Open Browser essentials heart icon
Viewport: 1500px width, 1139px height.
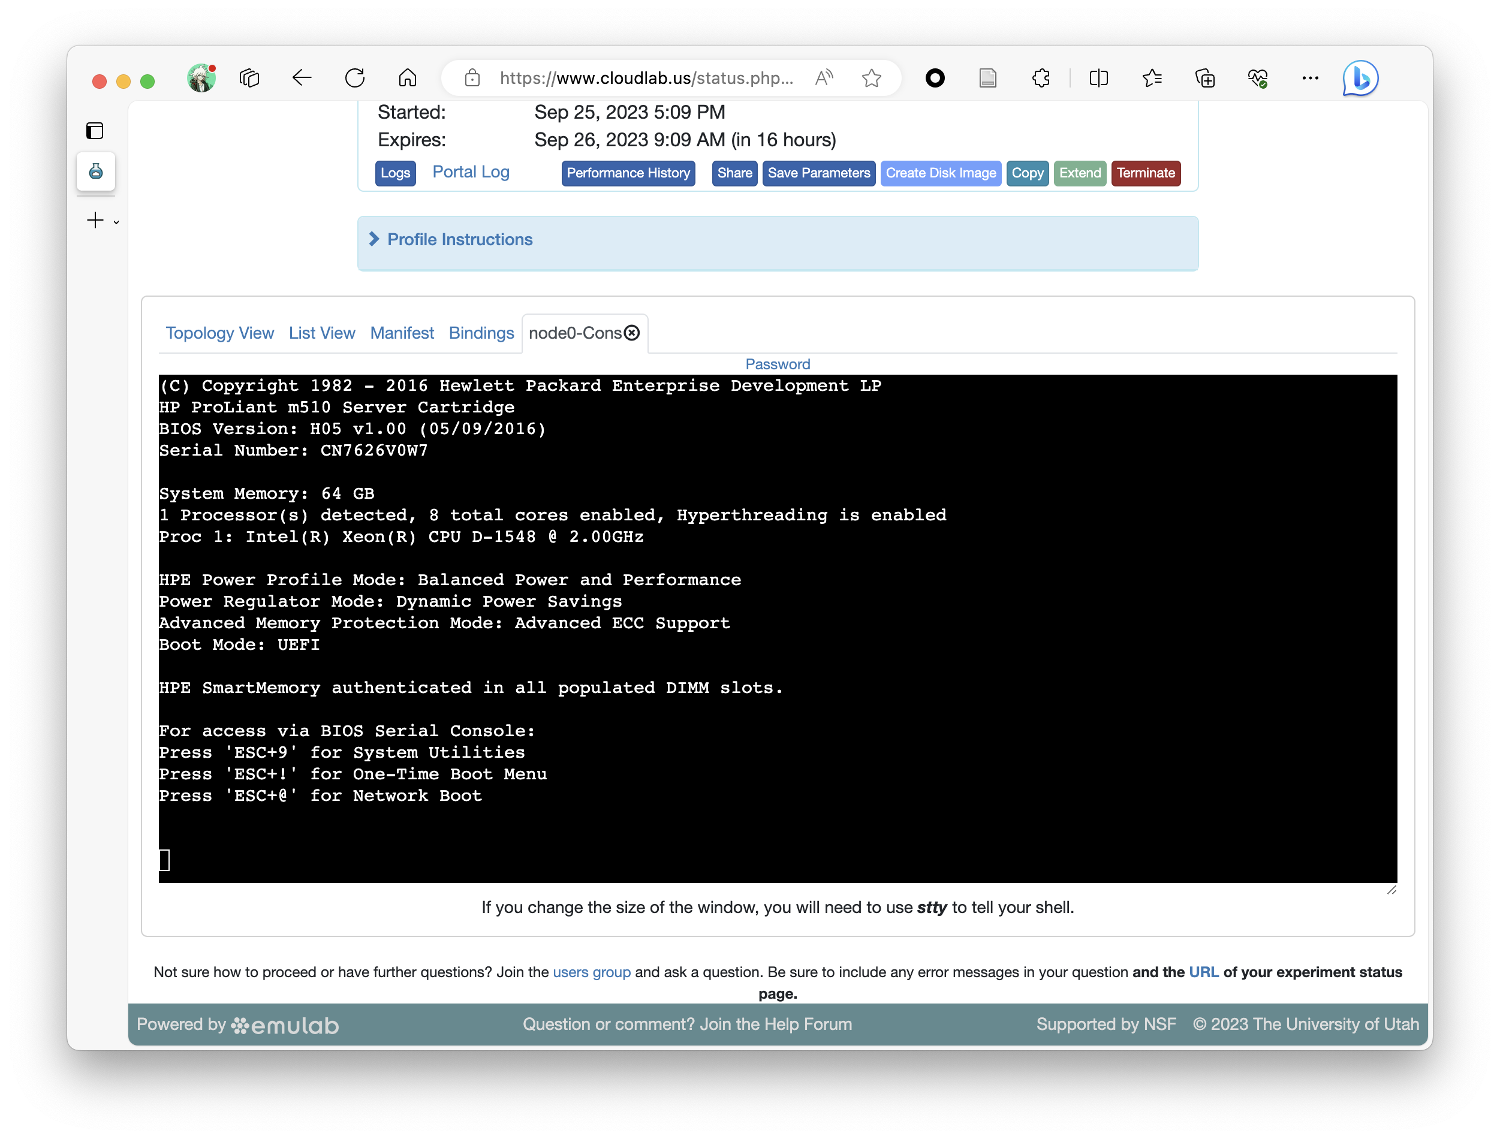pyautogui.click(x=1258, y=78)
